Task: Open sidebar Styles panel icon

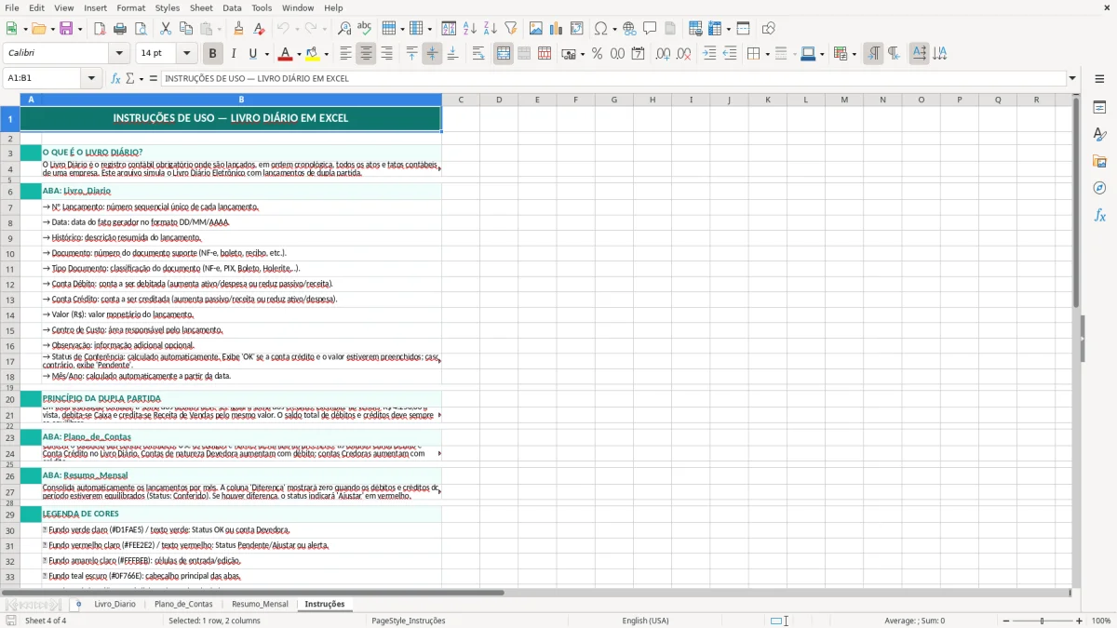Action: coord(1099,135)
